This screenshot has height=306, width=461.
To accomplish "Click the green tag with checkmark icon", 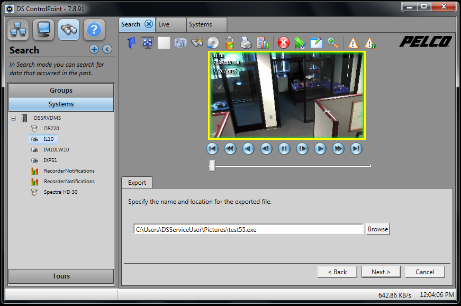I will (x=300, y=43).
